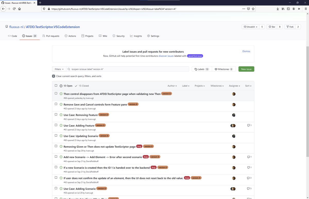Image resolution: width=309 pixels, height=199 pixels.
Task: Open the Firefox downloads arrow icon
Action: pyautogui.click(x=278, y=9)
